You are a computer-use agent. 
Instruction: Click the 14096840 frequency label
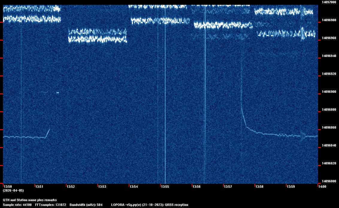click(x=329, y=145)
